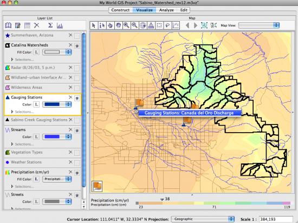Viewport: 298px width, 223px height.
Task: Click the Sigma summary statistics icon
Action: [50, 25]
